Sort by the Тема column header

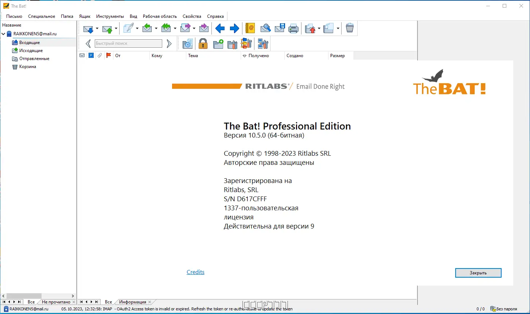[213, 56]
